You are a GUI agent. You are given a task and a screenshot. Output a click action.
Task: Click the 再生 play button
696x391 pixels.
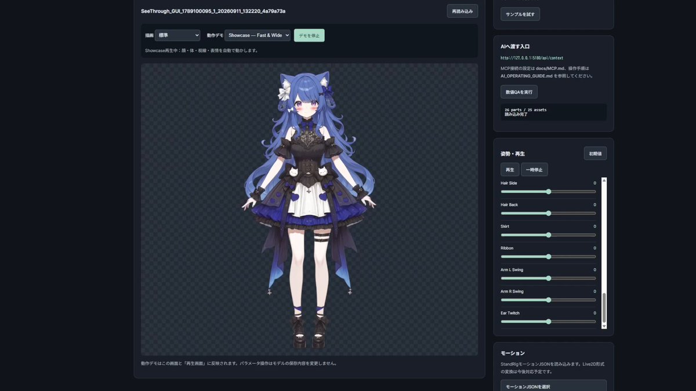pos(510,170)
